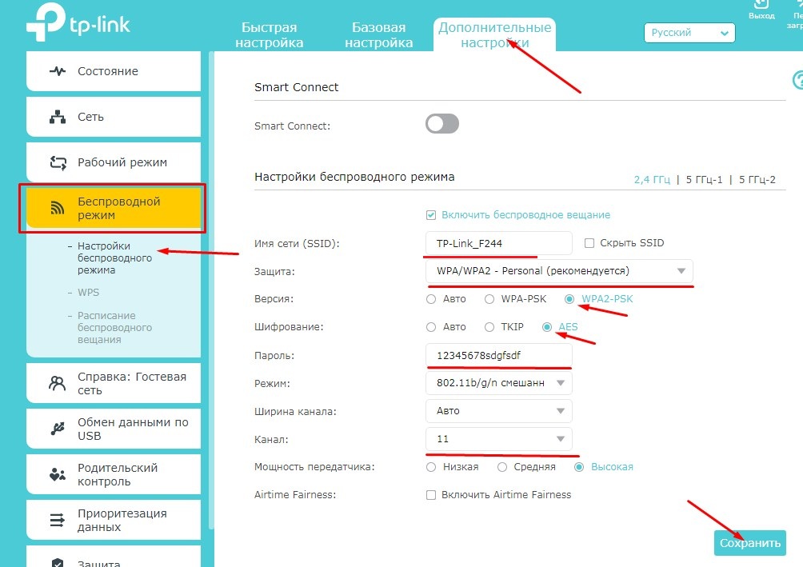This screenshot has height=567, width=803.
Task: Open Настройки беспроводного режима submenu
Action: click(x=114, y=258)
